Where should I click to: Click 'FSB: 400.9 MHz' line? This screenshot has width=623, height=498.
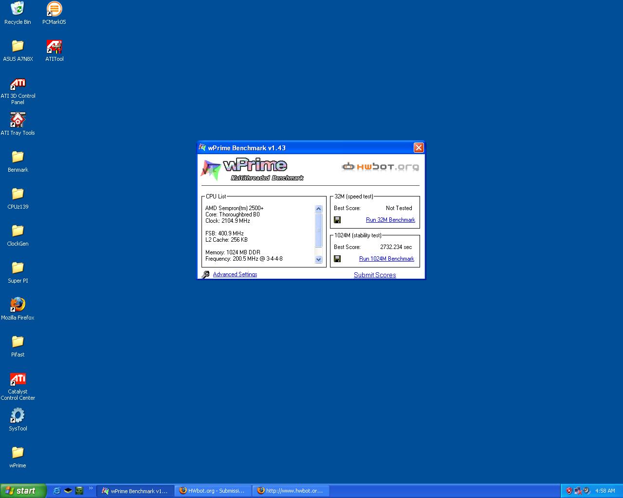[224, 233]
